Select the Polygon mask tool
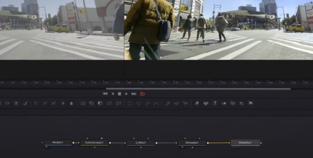This screenshot has height=158, width=313. 148,103
